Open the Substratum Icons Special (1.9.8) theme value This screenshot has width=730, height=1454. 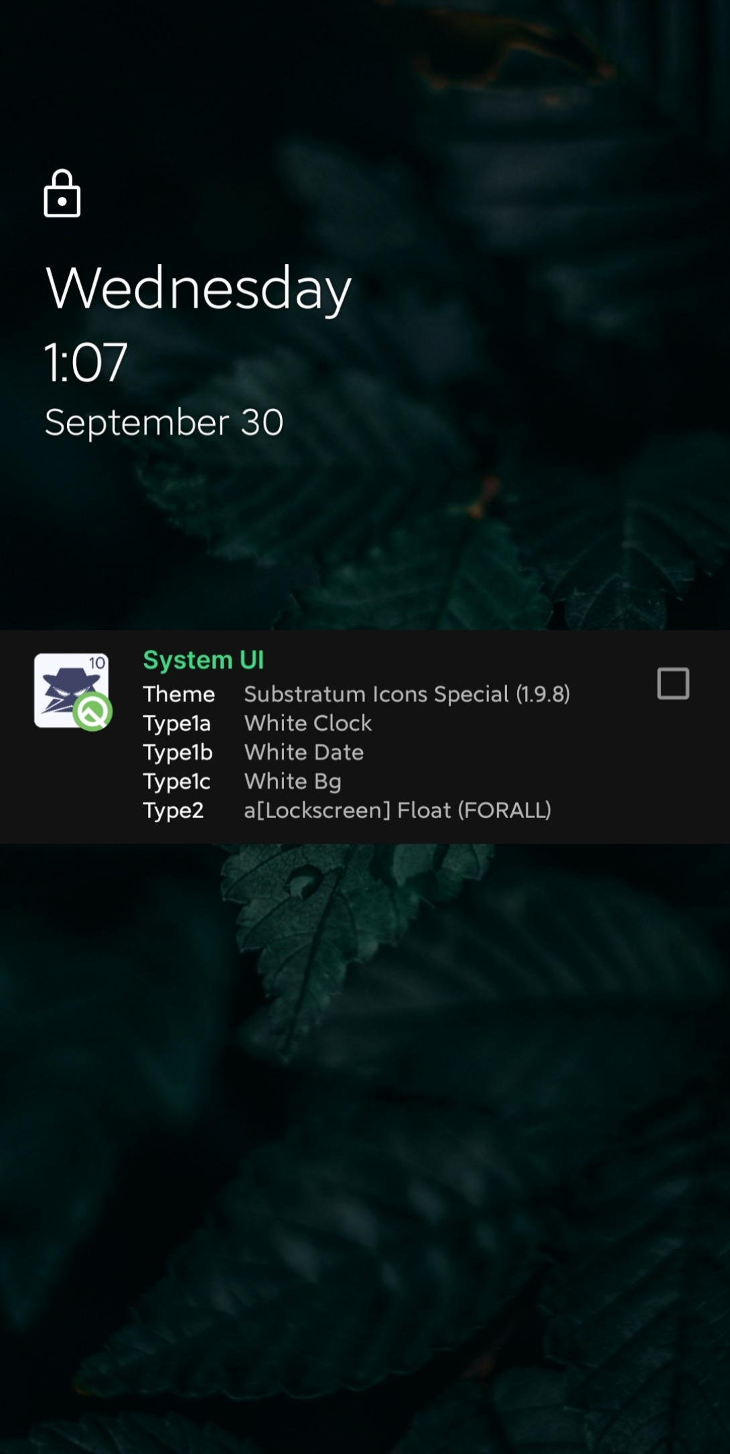407,694
